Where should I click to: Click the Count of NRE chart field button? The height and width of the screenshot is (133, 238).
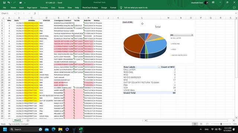point(128,22)
